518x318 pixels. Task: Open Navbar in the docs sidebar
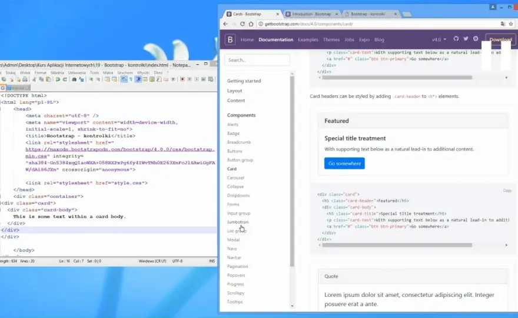[234, 257]
